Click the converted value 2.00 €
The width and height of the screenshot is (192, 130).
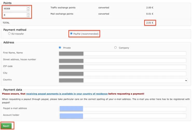150,8
